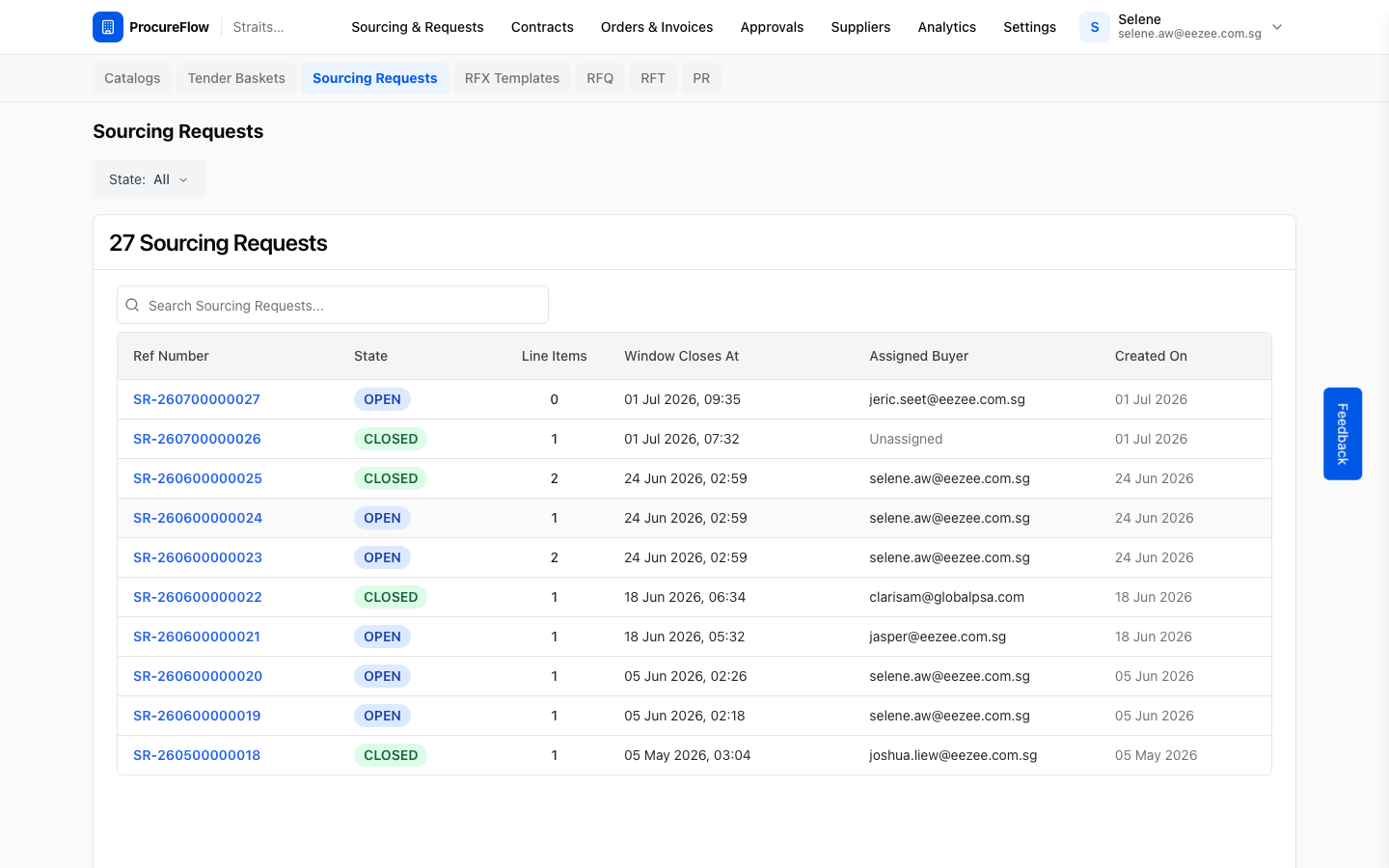Viewport: 1389px width, 868px height.
Task: Open the Contracts menu
Action: pyautogui.click(x=542, y=27)
